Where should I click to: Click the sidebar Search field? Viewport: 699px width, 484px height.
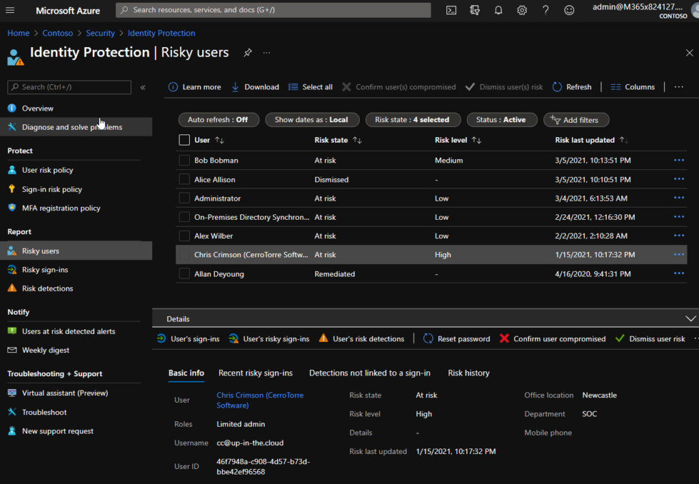68,87
